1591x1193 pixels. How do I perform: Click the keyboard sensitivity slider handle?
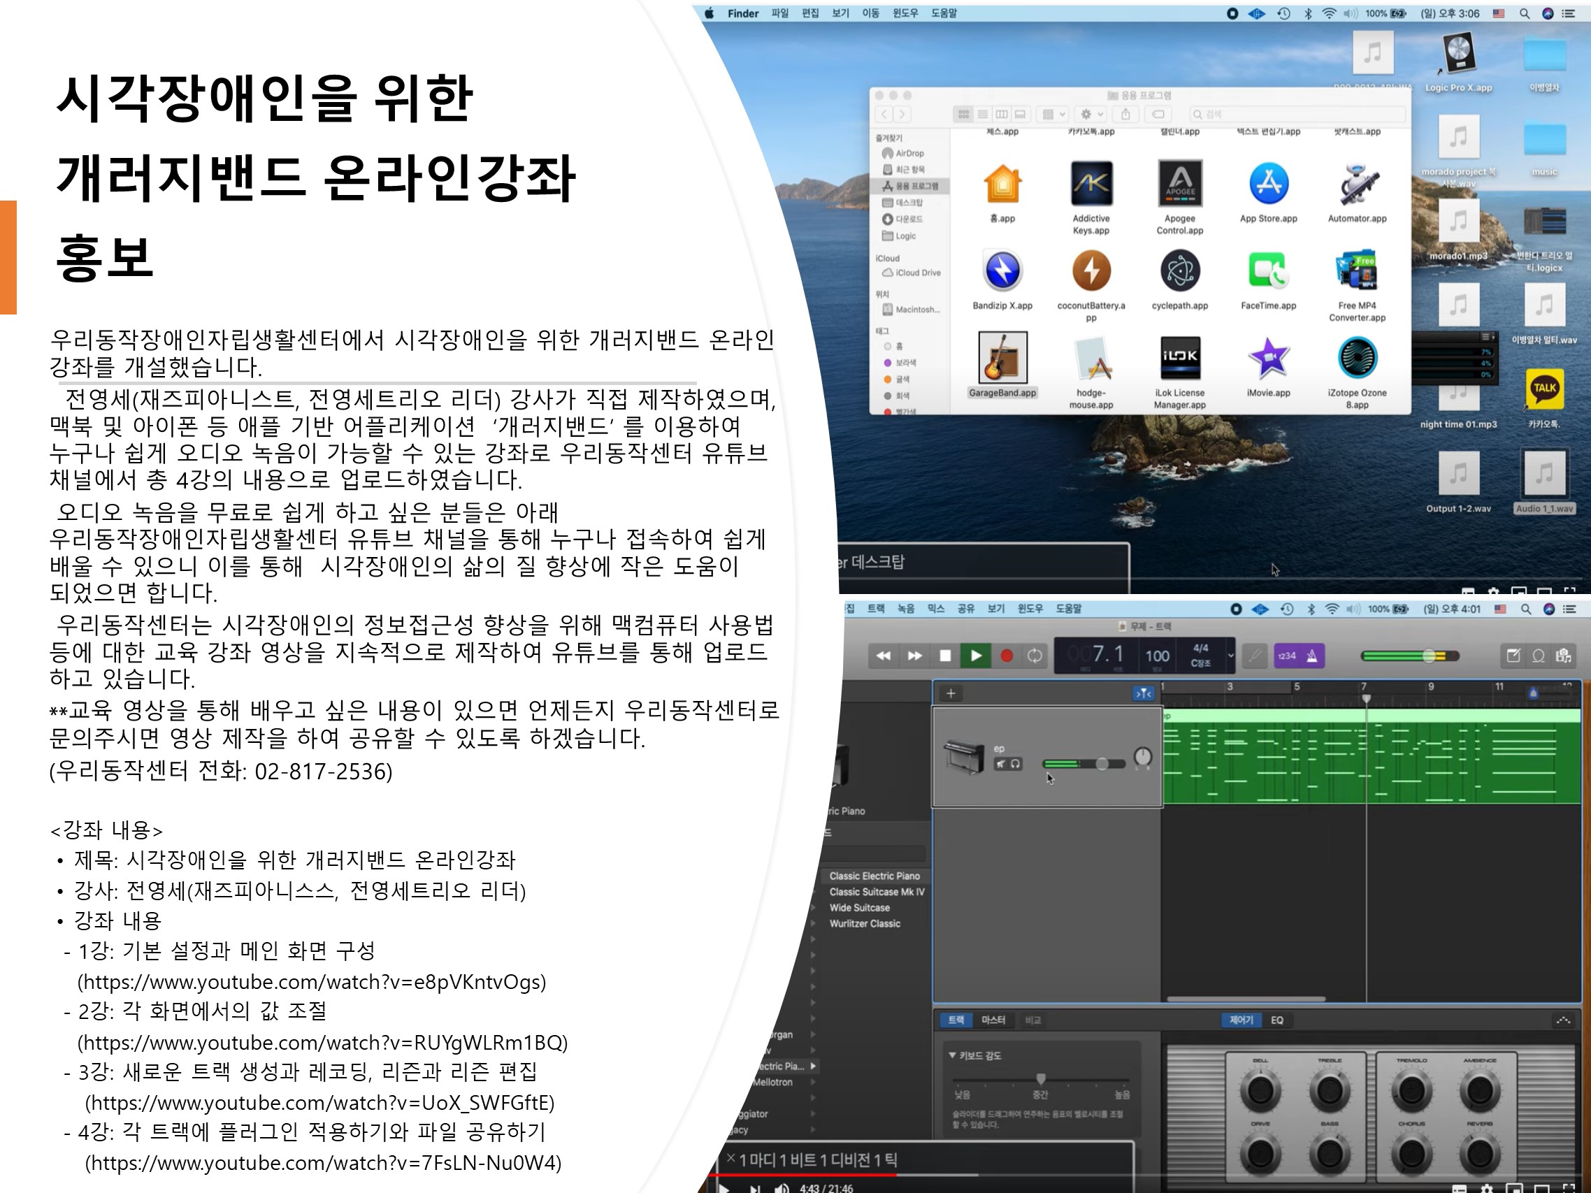pyautogui.click(x=1041, y=1078)
